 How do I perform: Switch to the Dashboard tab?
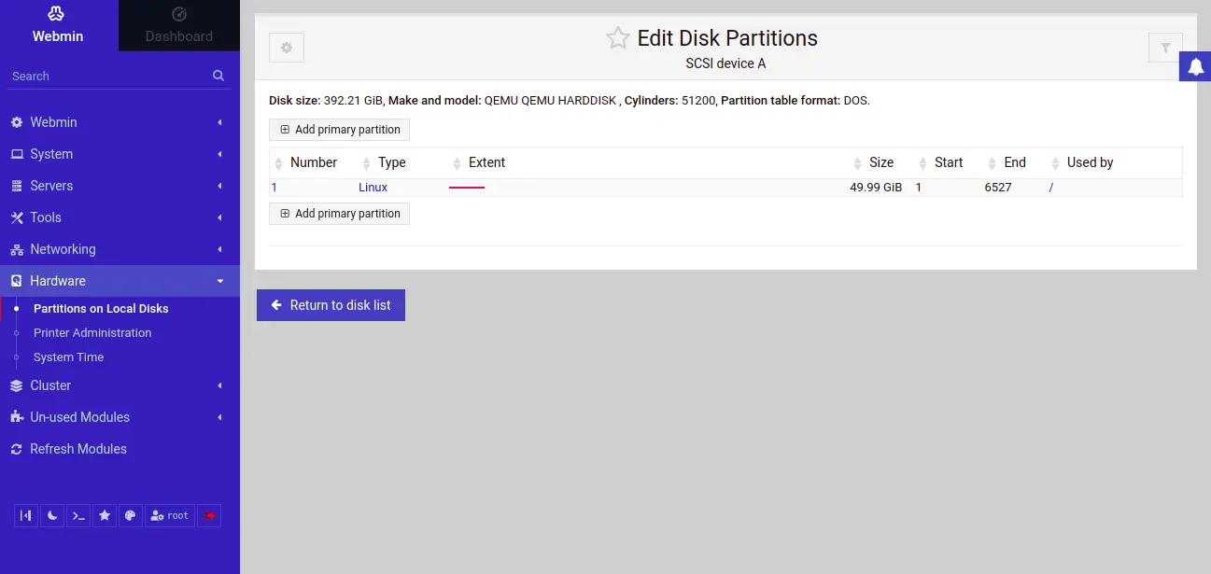tap(179, 25)
